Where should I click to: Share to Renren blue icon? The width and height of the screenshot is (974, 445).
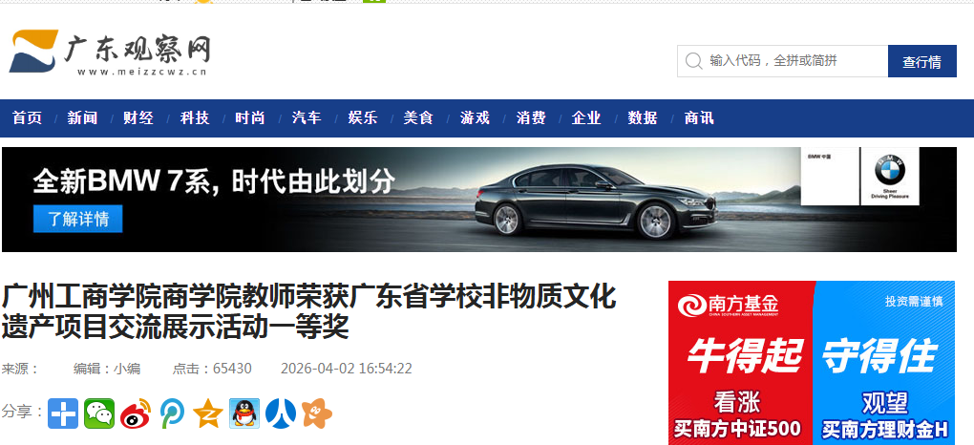pyautogui.click(x=281, y=413)
